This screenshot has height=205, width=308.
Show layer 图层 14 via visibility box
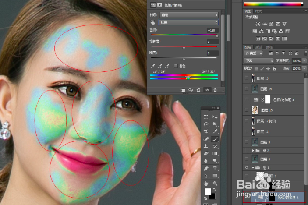pos(247,89)
